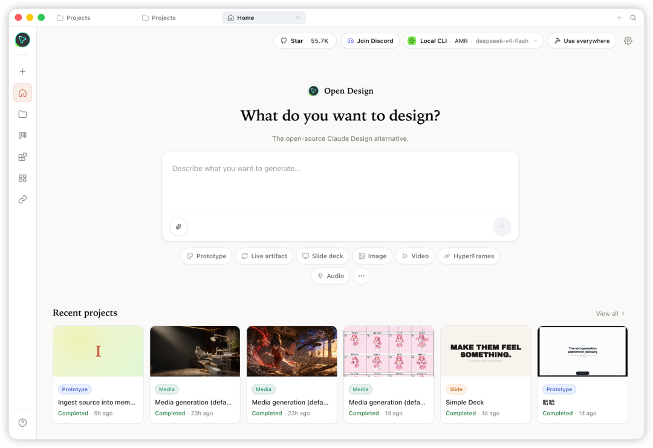Viewport: 653px width, 448px height.
Task: Open the folder (Projects) sidebar icon
Action: click(x=22, y=114)
